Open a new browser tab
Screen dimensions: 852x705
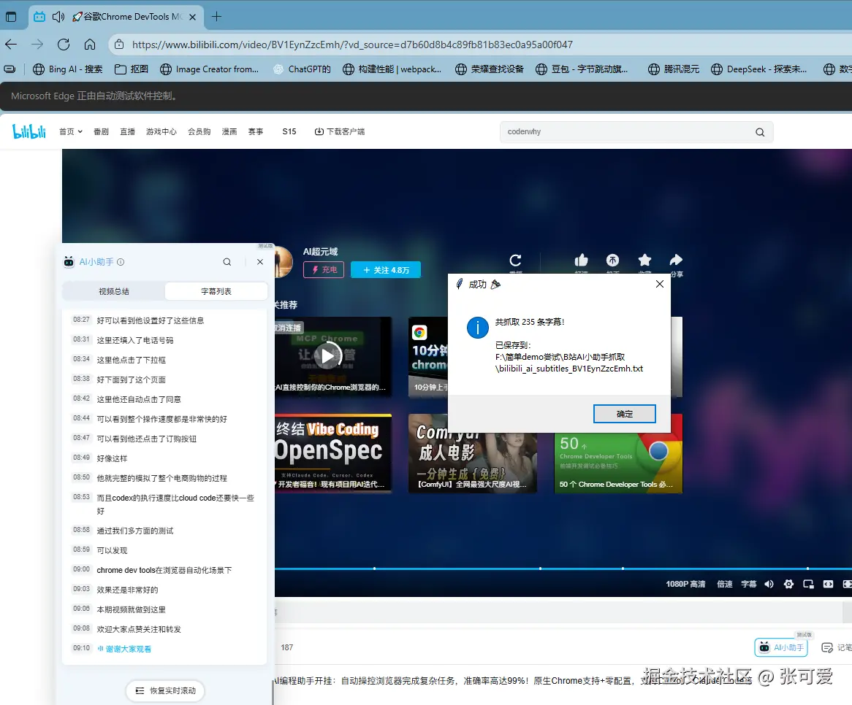click(x=216, y=16)
